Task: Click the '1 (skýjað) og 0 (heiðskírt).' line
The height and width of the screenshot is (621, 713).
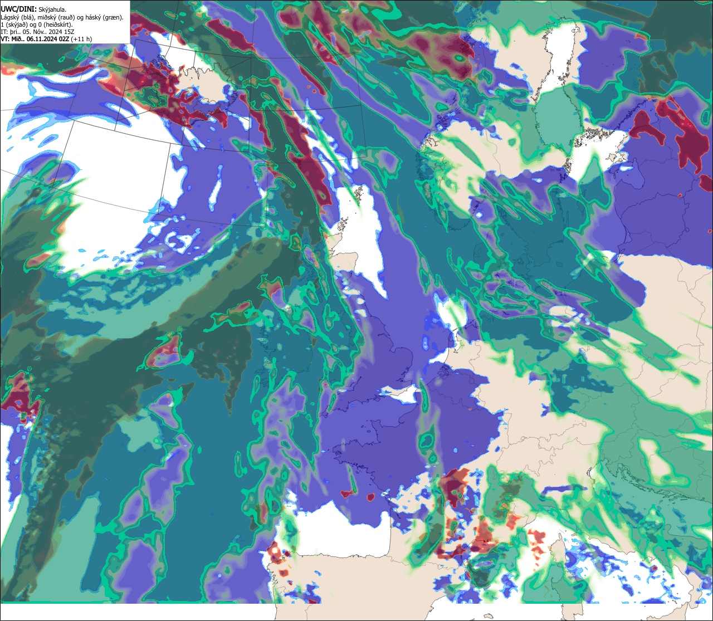Action: (x=36, y=25)
